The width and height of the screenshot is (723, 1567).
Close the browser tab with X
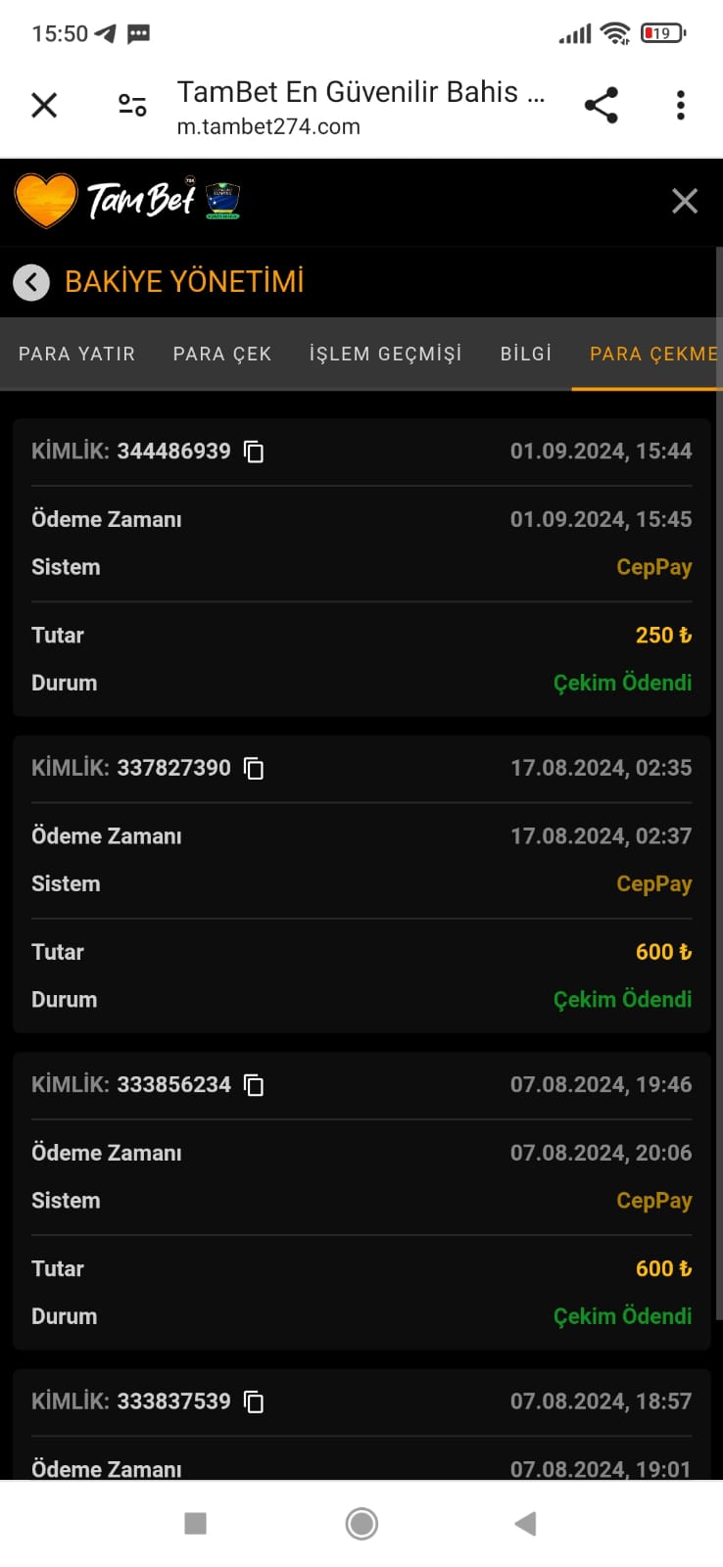tap(44, 105)
